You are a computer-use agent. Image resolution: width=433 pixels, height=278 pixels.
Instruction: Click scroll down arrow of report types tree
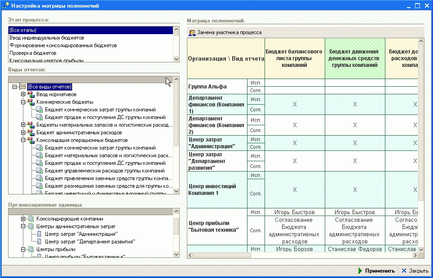click(176, 191)
